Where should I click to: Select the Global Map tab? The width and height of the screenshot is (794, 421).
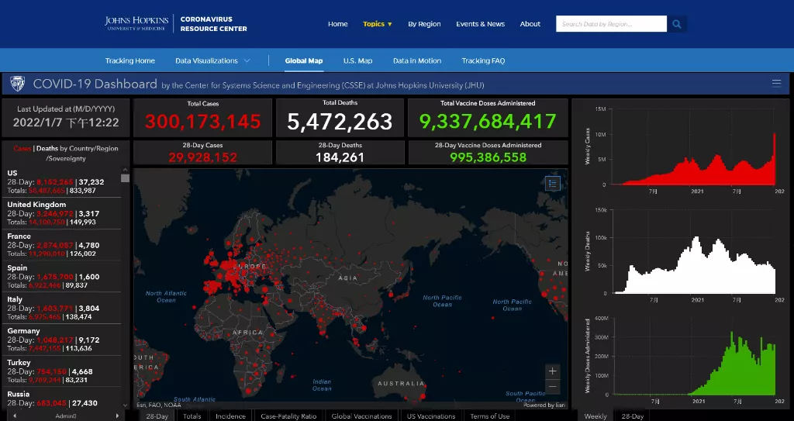(x=303, y=60)
